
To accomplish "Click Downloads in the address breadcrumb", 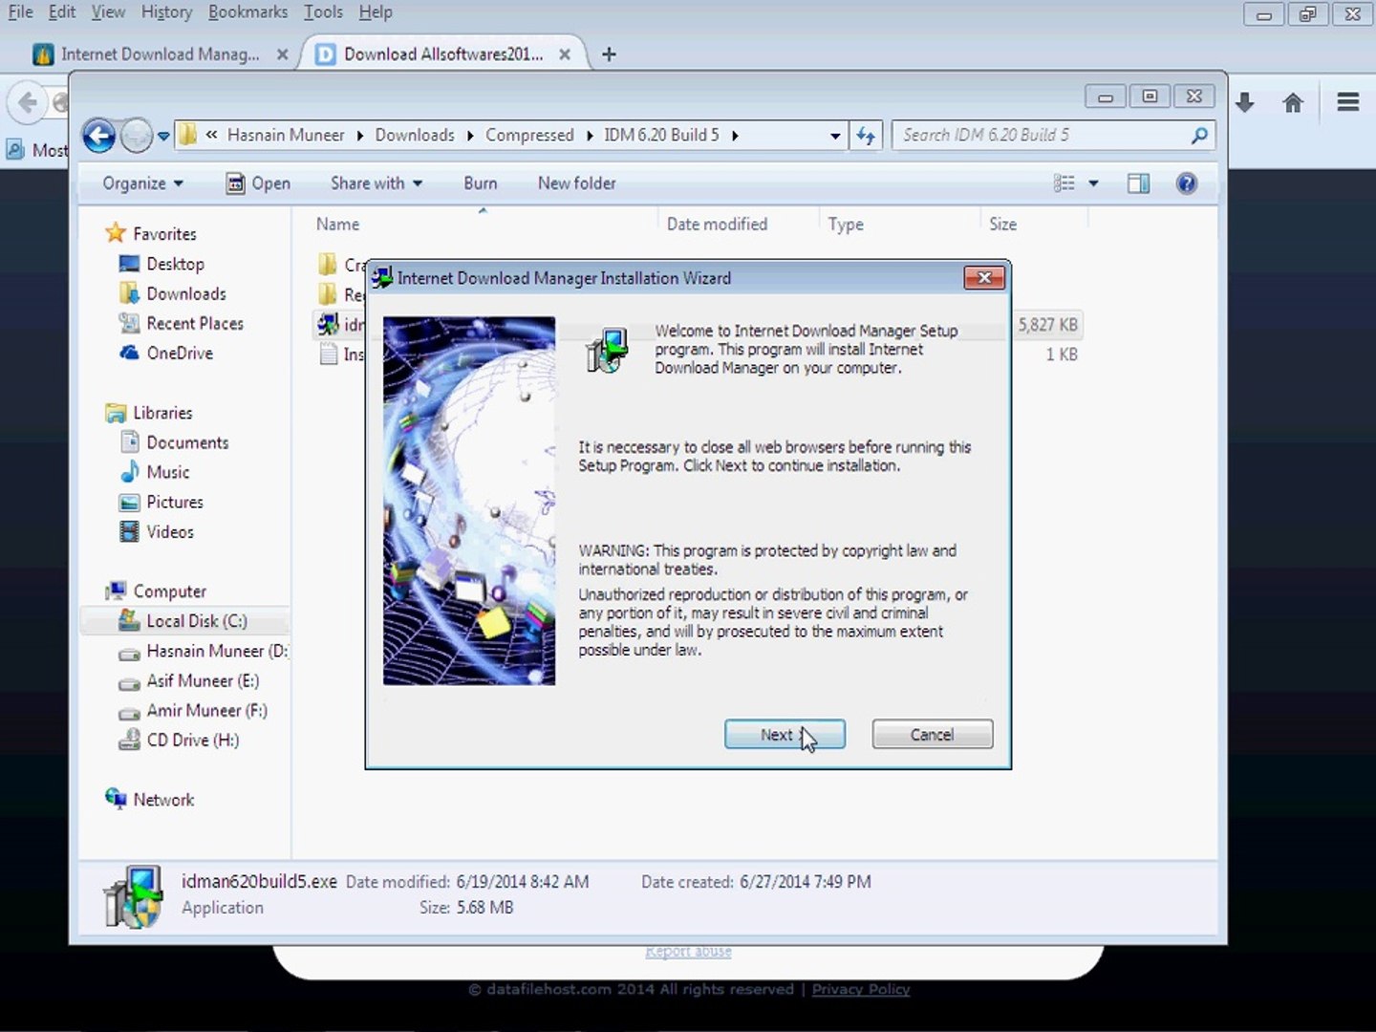I will click(415, 135).
